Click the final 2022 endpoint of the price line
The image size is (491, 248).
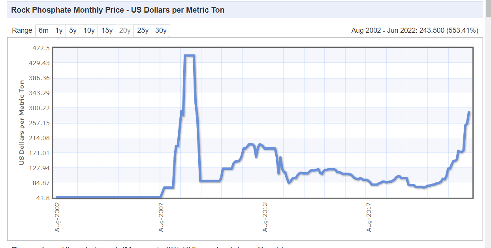(469, 113)
